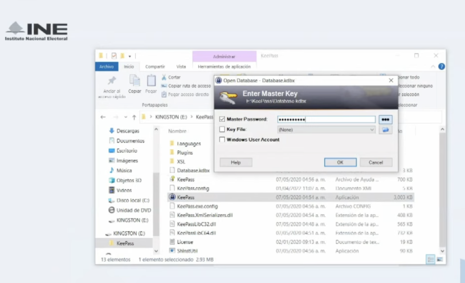
Task: Check the Windows User Account checkbox
Action: [x=222, y=140]
